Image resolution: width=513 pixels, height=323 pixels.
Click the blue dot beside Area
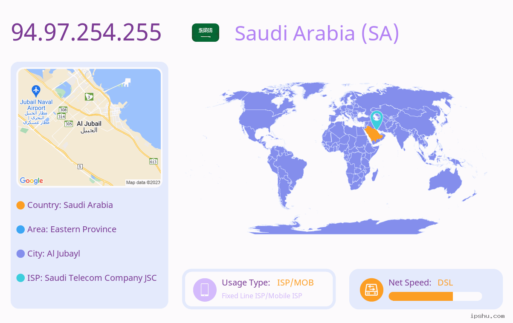20,230
